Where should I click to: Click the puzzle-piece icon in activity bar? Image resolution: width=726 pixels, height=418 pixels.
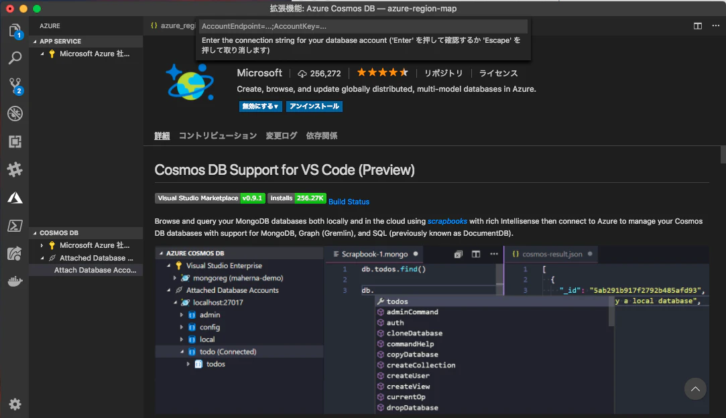pyautogui.click(x=15, y=169)
